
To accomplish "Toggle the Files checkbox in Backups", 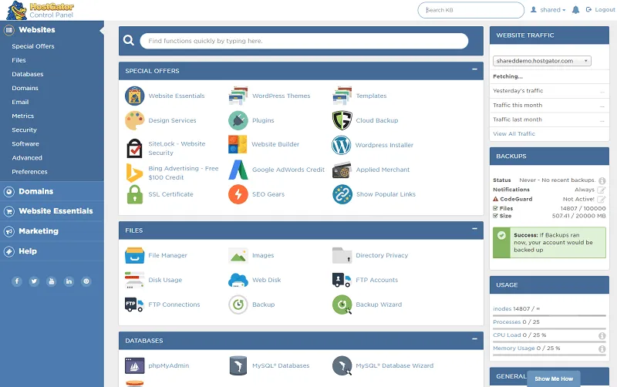I will (496, 208).
